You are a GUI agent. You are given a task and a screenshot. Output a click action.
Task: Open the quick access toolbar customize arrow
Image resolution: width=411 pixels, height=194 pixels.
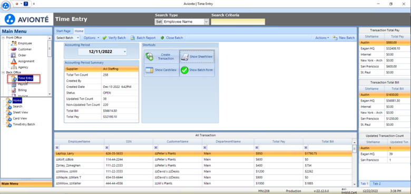point(34,4)
